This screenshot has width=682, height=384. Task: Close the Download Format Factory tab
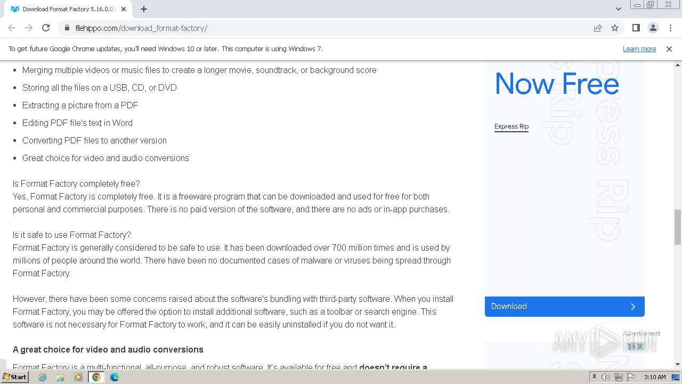(x=124, y=9)
